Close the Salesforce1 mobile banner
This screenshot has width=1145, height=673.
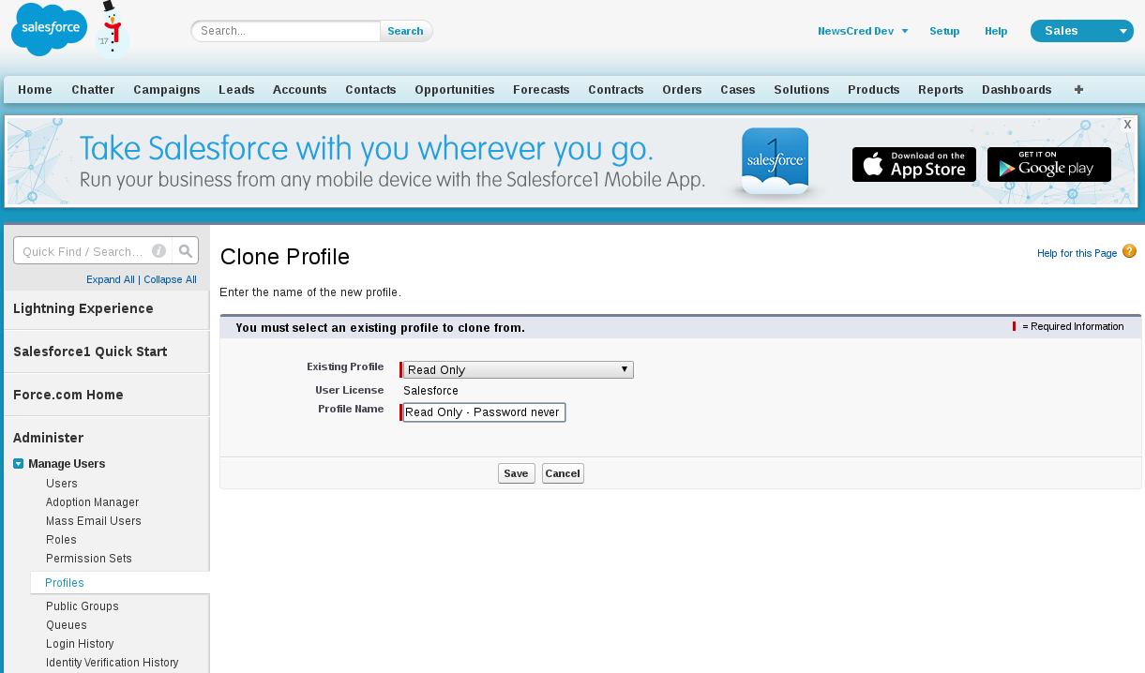click(x=1127, y=125)
